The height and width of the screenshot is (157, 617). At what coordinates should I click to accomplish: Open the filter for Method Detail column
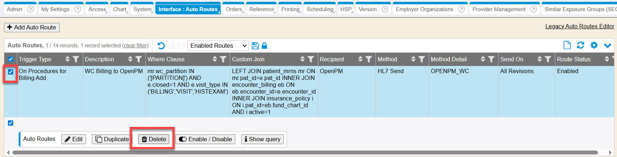491,59
